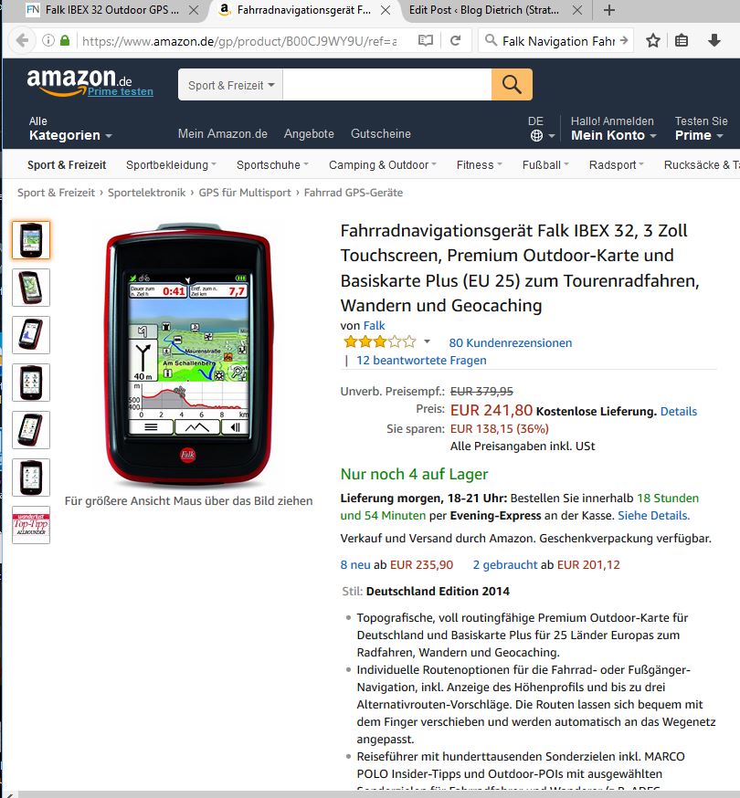
Task: Open the Firefox downloads arrow icon
Action: pyautogui.click(x=714, y=41)
